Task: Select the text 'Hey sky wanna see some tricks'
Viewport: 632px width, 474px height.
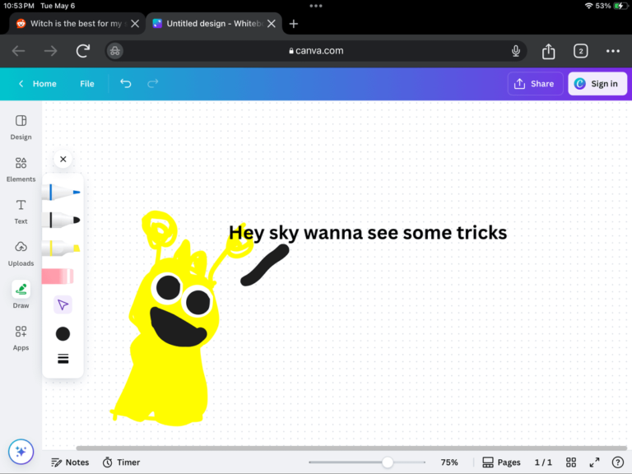Action: 368,233
